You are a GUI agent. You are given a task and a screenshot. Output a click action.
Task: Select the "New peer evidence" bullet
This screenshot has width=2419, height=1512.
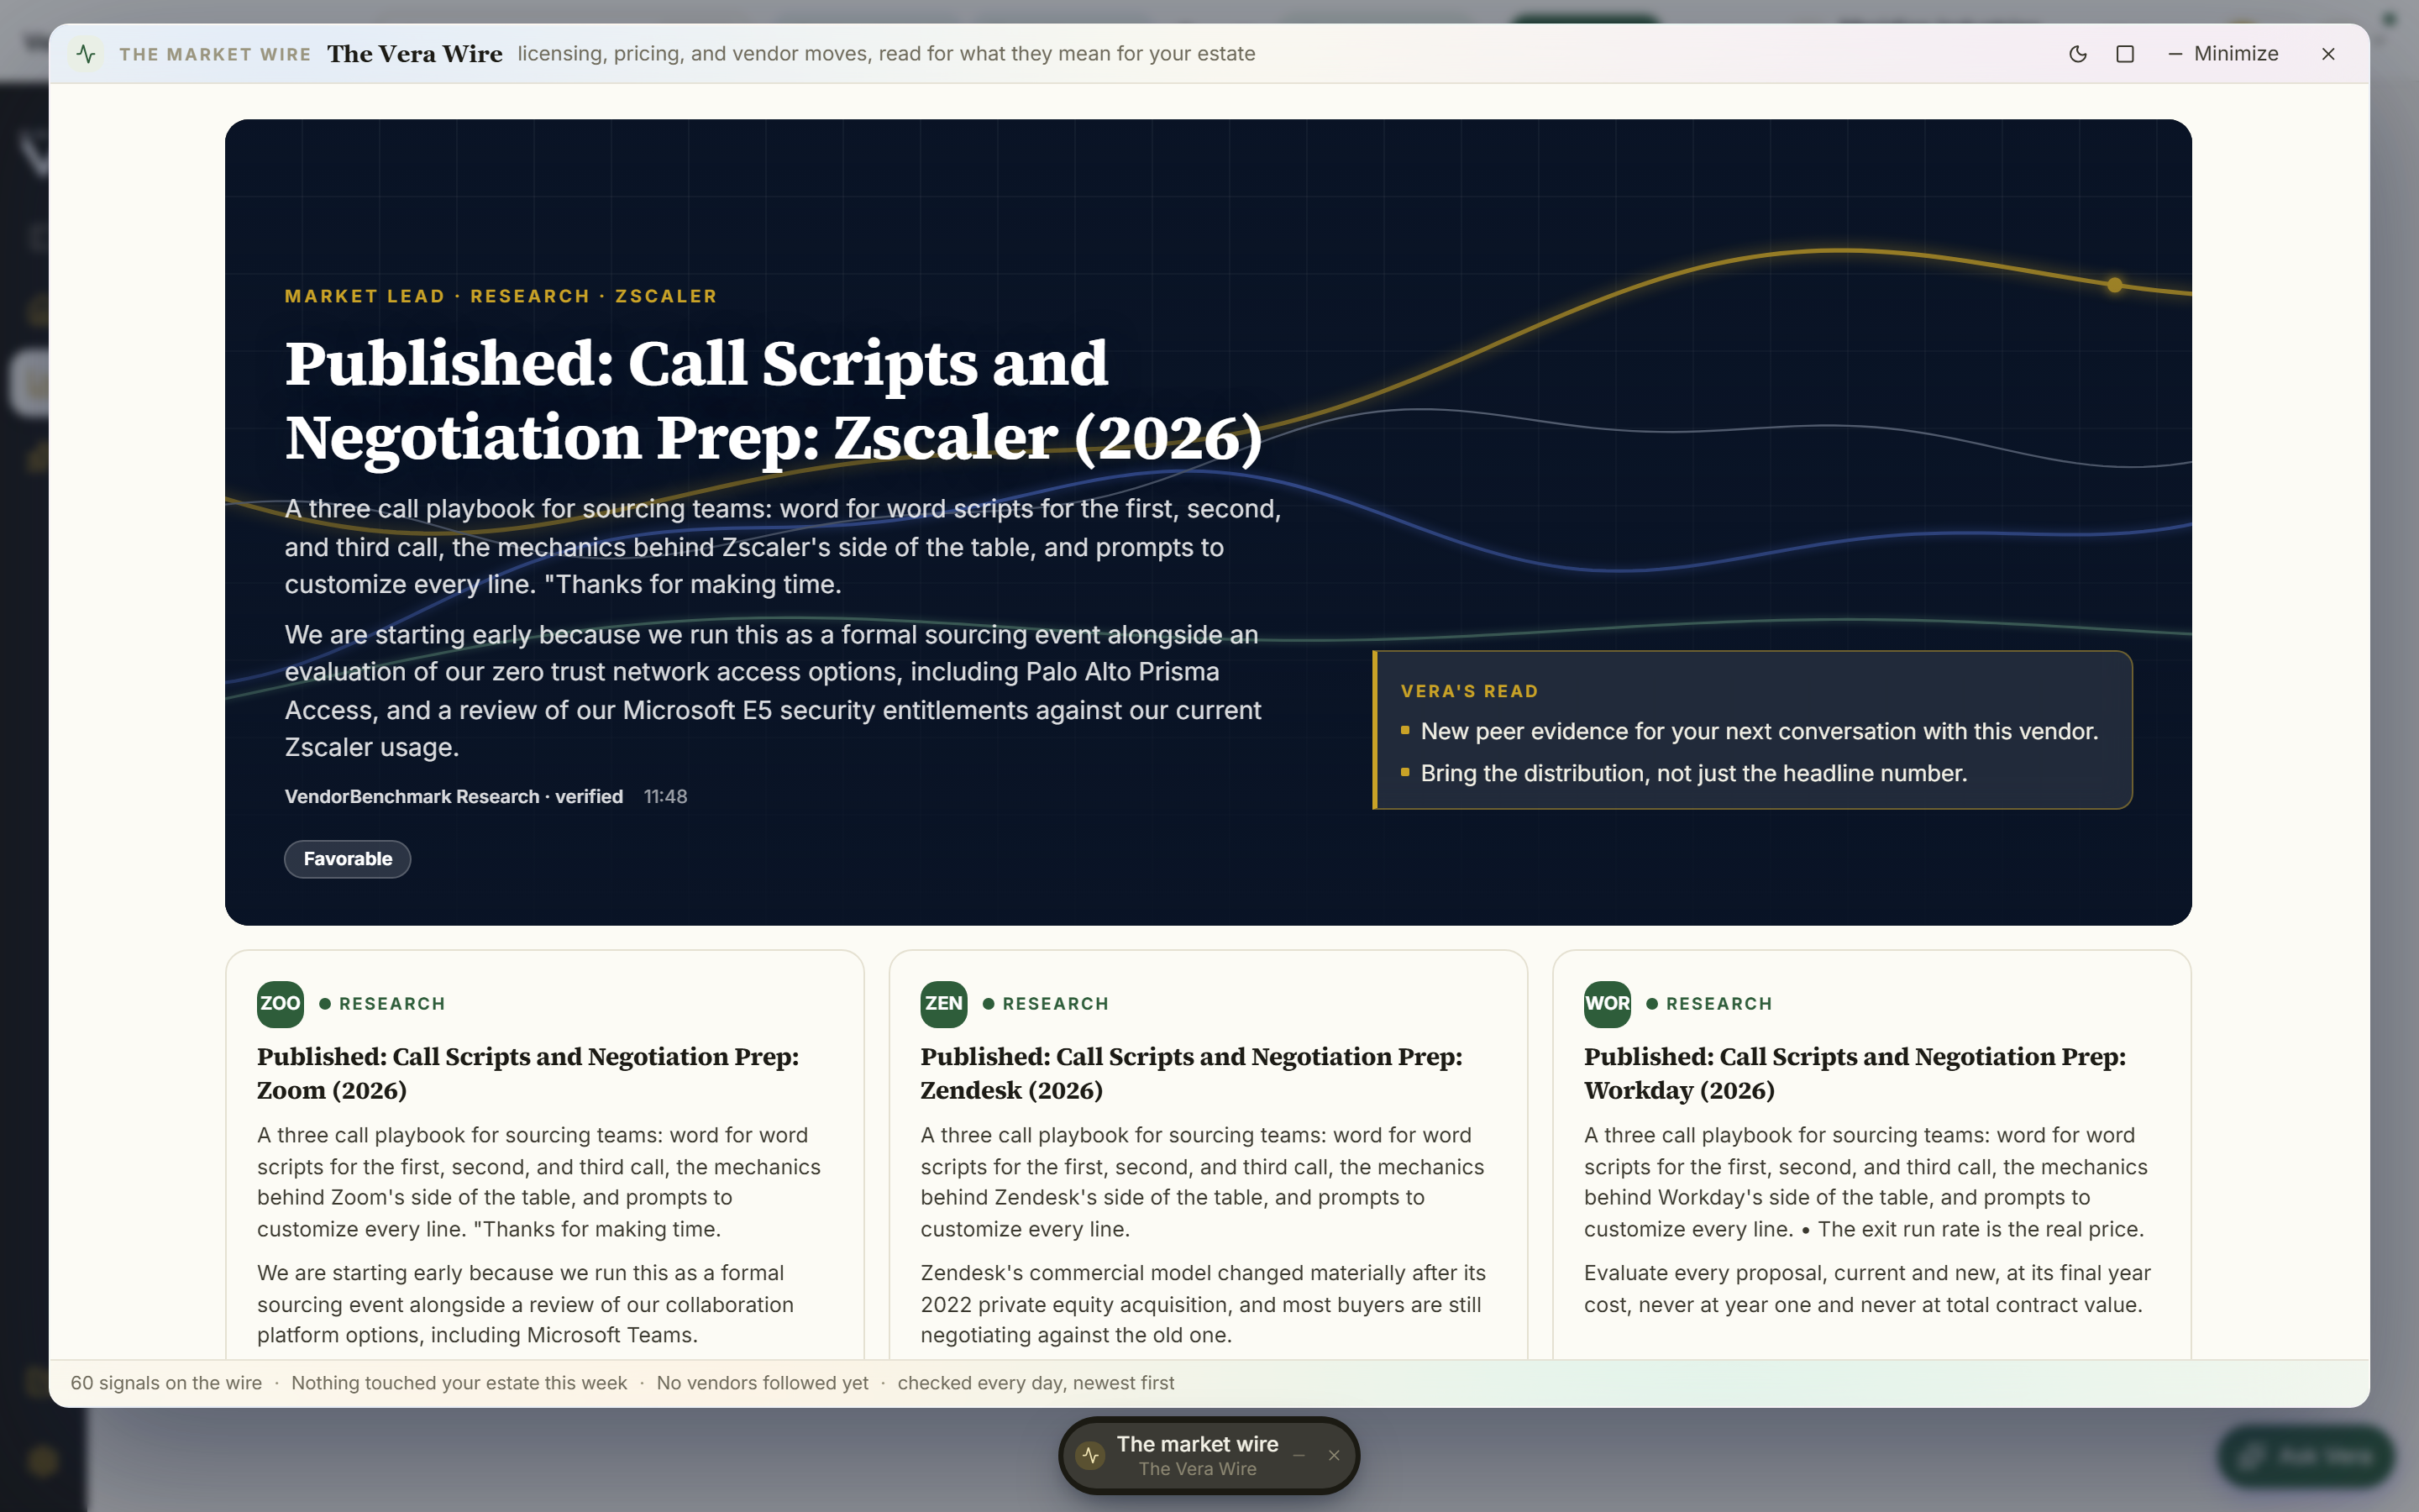coord(1758,732)
